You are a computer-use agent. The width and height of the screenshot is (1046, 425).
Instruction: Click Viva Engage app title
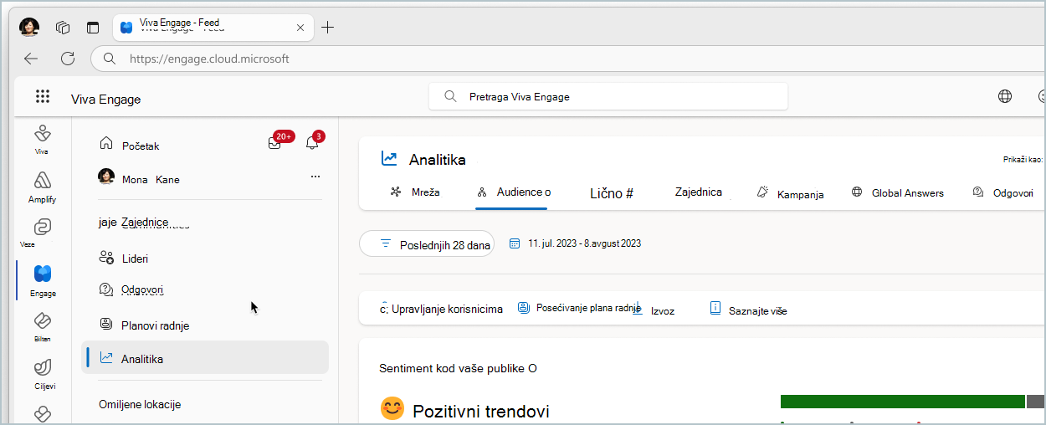(x=105, y=100)
